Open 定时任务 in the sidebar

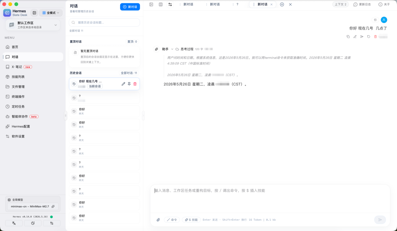33,107
